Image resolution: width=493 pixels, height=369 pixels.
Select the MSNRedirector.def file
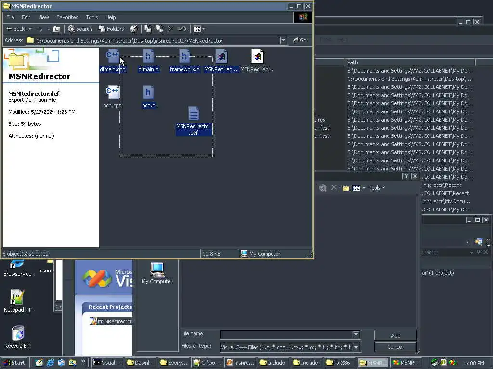point(194,121)
